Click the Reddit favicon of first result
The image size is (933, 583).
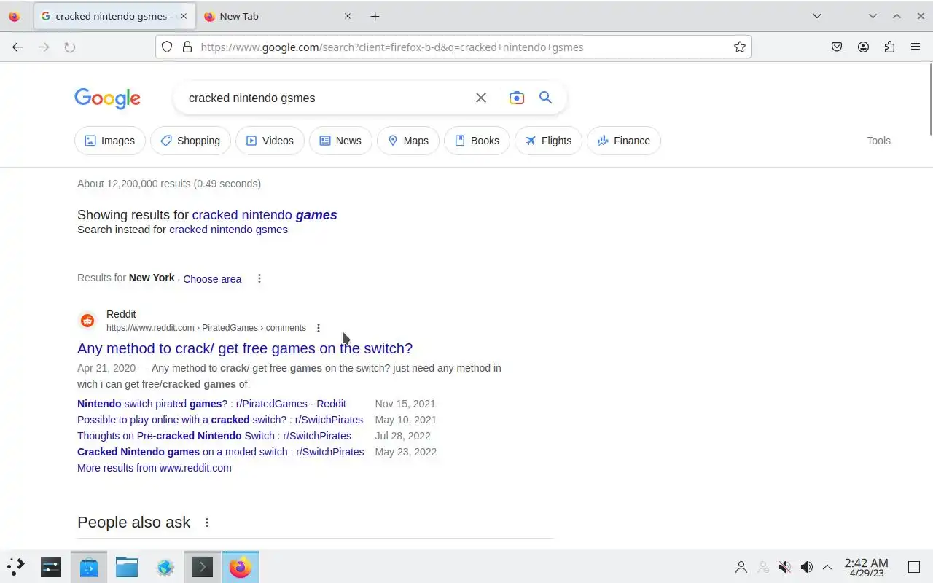pyautogui.click(x=87, y=321)
